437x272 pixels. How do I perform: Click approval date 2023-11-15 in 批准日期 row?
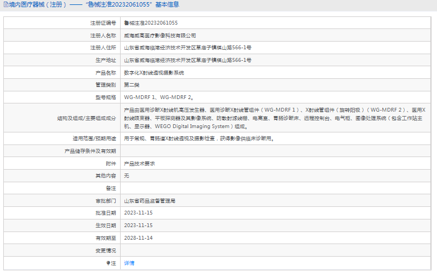pos(138,213)
